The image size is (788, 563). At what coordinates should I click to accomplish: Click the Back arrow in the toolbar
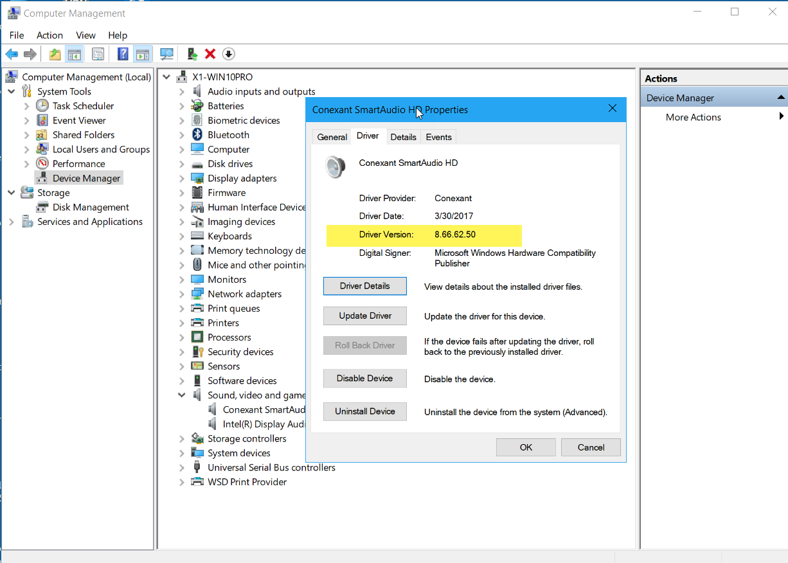[x=12, y=55]
